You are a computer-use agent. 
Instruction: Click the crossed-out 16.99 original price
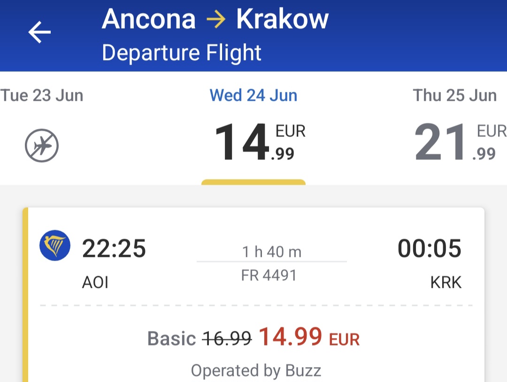[227, 339]
